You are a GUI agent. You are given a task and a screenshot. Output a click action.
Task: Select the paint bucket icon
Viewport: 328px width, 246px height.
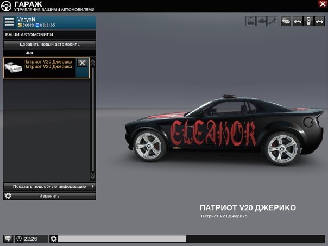(251, 21)
